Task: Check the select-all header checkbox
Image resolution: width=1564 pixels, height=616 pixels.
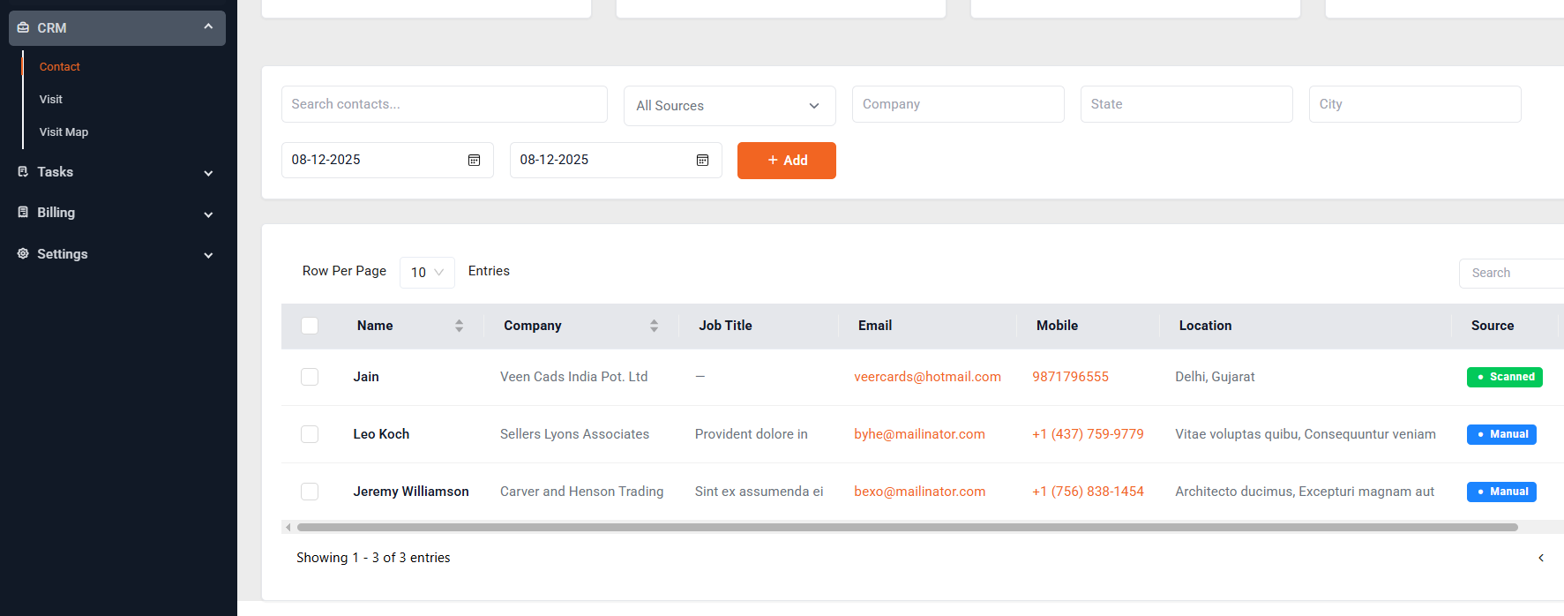Action: pyautogui.click(x=310, y=326)
